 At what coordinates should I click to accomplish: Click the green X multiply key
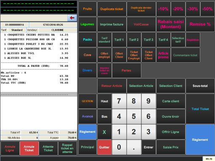click(104, 132)
